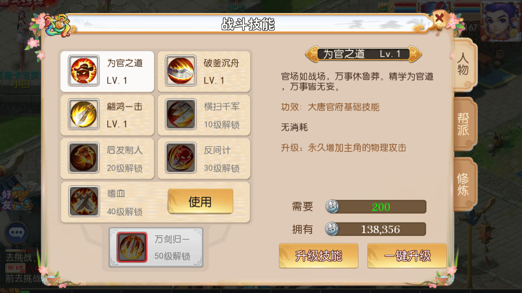Select the 万剑归一 skill icon
The height and width of the screenshot is (293, 522).
[x=132, y=247]
